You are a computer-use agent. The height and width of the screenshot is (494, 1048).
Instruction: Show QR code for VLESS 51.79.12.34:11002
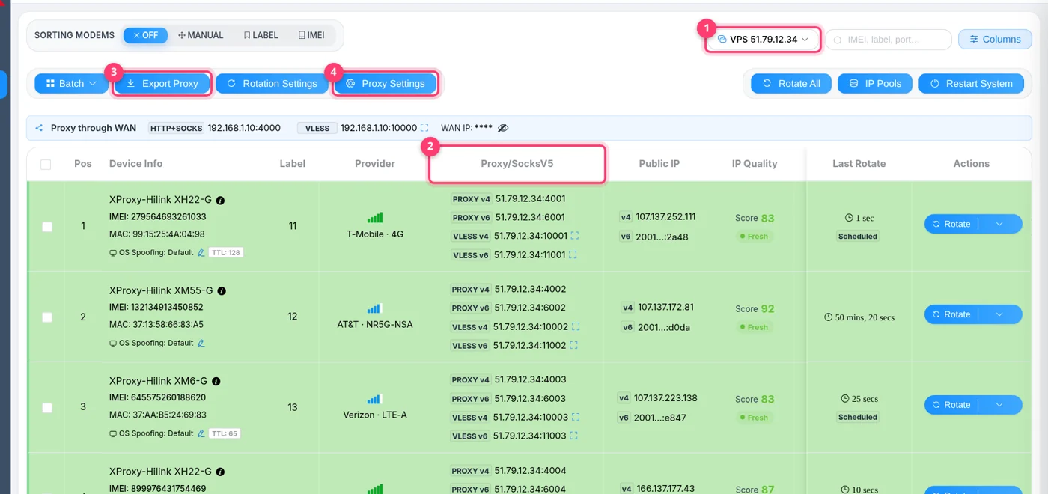(x=574, y=346)
